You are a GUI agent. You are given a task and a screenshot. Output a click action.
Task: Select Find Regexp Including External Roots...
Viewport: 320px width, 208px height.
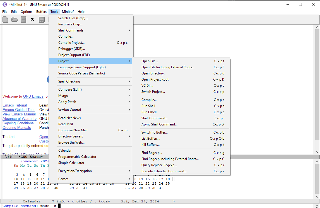pos(181,159)
